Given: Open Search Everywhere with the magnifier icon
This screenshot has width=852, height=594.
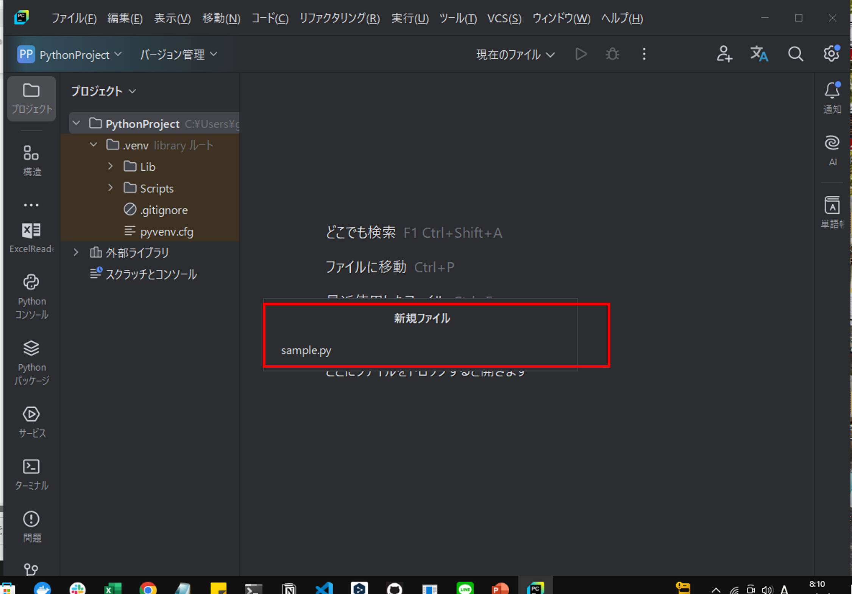Looking at the screenshot, I should (795, 54).
